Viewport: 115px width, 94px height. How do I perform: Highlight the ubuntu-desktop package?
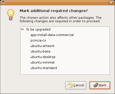pos(43,57)
